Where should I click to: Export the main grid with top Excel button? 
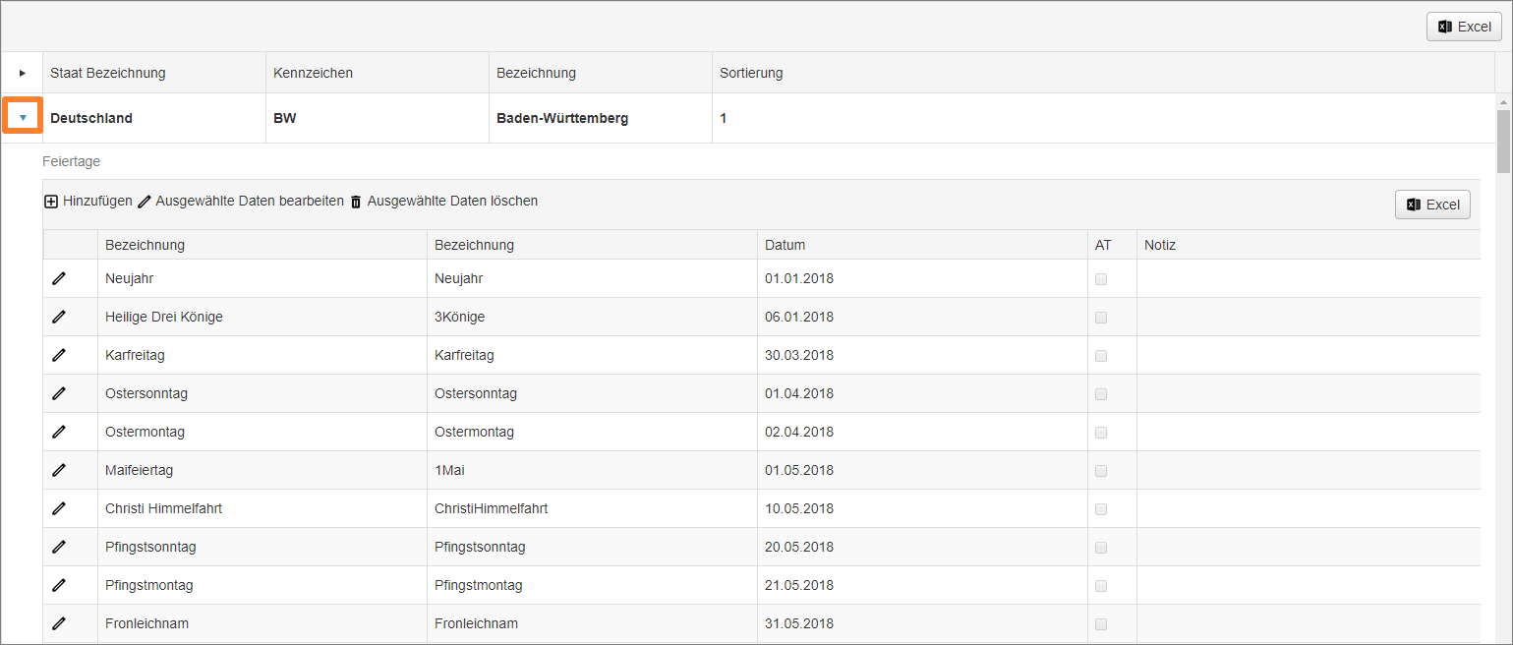click(x=1464, y=27)
